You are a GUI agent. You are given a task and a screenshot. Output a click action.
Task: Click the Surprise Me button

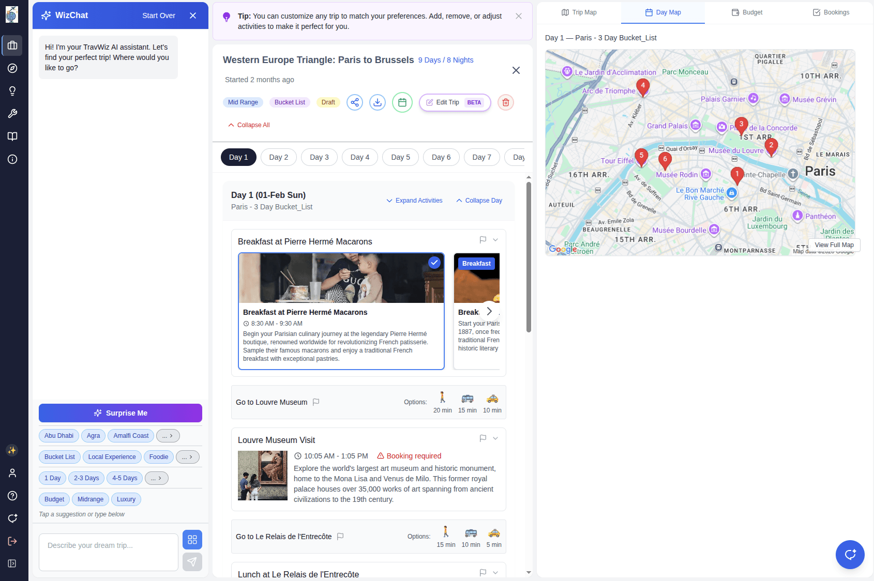[x=120, y=413]
